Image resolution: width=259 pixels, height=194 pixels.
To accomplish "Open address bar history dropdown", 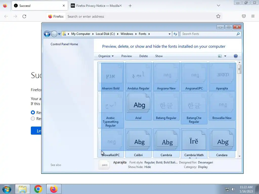I will pyautogui.click(x=169, y=34).
